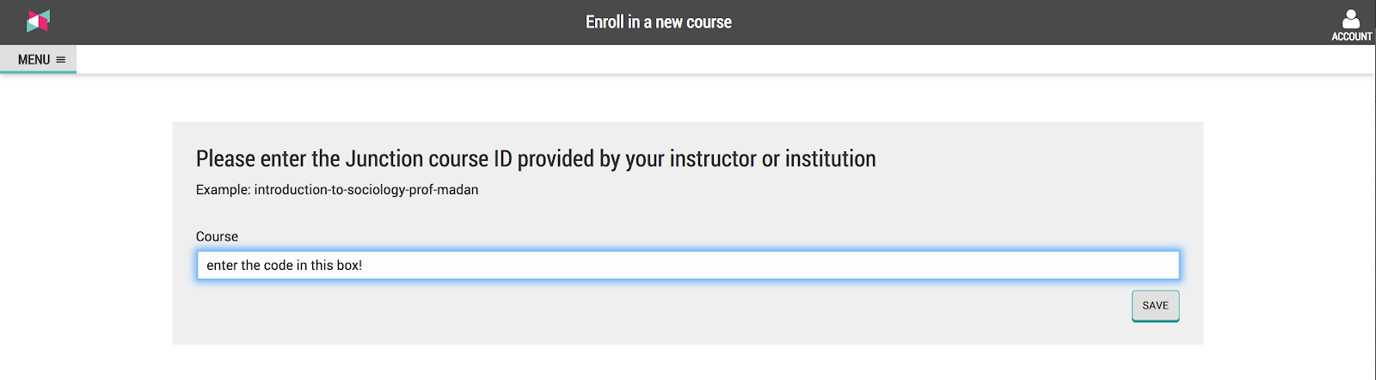Image resolution: width=1376 pixels, height=380 pixels.
Task: Click the 'Course' field label
Action: [x=217, y=236]
